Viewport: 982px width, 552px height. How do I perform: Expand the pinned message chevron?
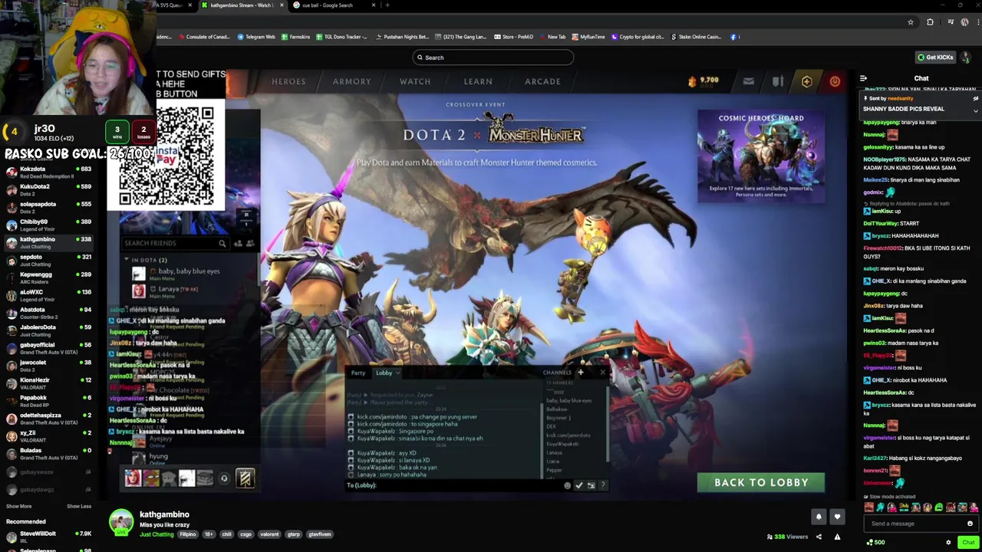tap(976, 110)
